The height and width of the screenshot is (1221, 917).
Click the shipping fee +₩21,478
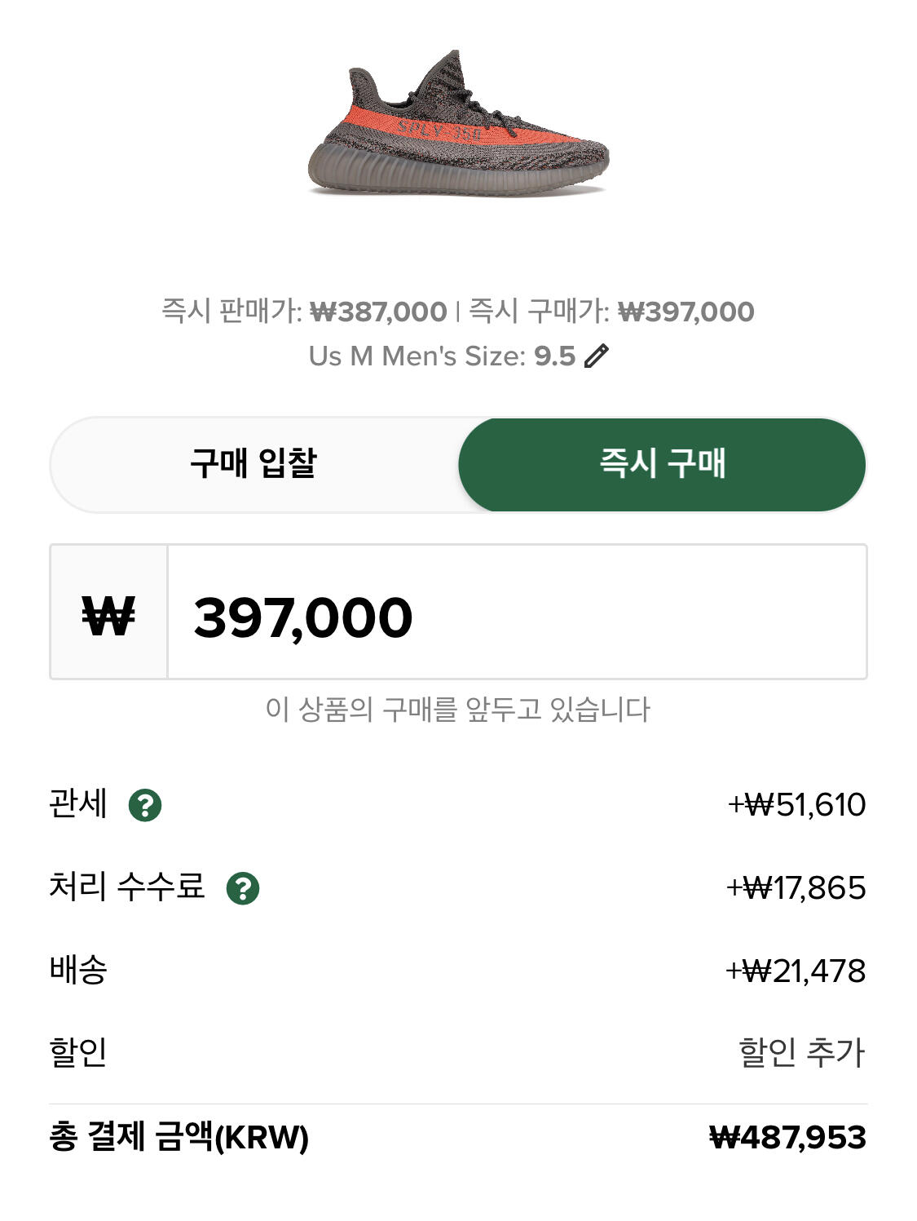pyautogui.click(x=796, y=971)
